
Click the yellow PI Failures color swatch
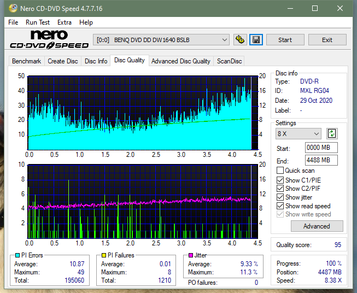(x=104, y=255)
